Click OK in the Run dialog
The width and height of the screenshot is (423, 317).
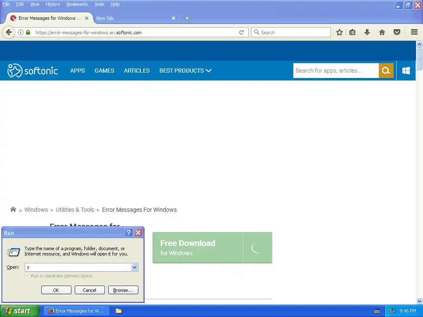pos(56,290)
